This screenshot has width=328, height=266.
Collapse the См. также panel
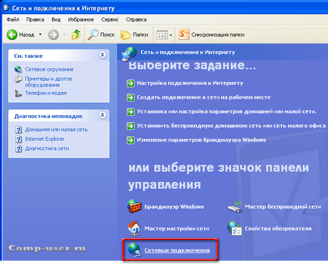pos(103,55)
